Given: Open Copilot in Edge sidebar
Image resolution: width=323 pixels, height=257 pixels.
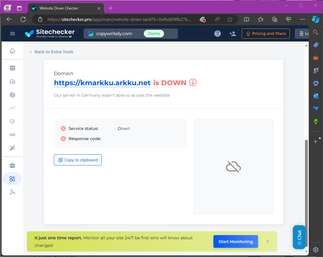Looking at the screenshot, I should 316,19.
